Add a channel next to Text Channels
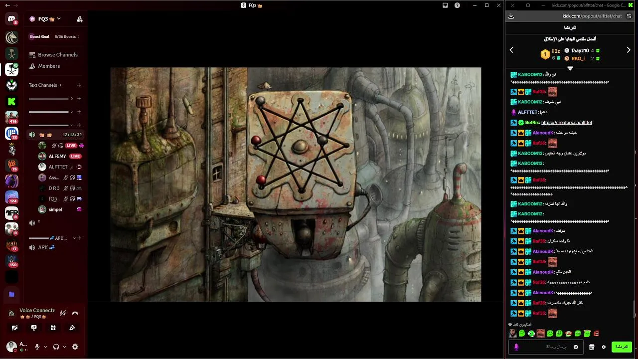This screenshot has width=638, height=359. (x=79, y=85)
